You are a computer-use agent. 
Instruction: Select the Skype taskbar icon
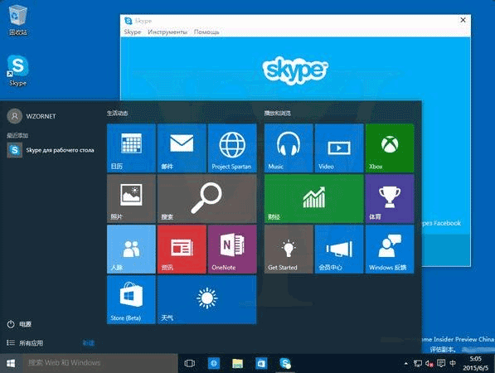point(285,363)
